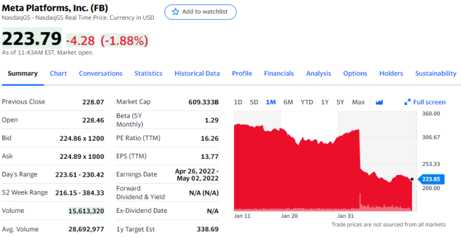The height and width of the screenshot is (237, 461).
Task: Click the 1y Target Est value 338.69
Action: tap(208, 229)
